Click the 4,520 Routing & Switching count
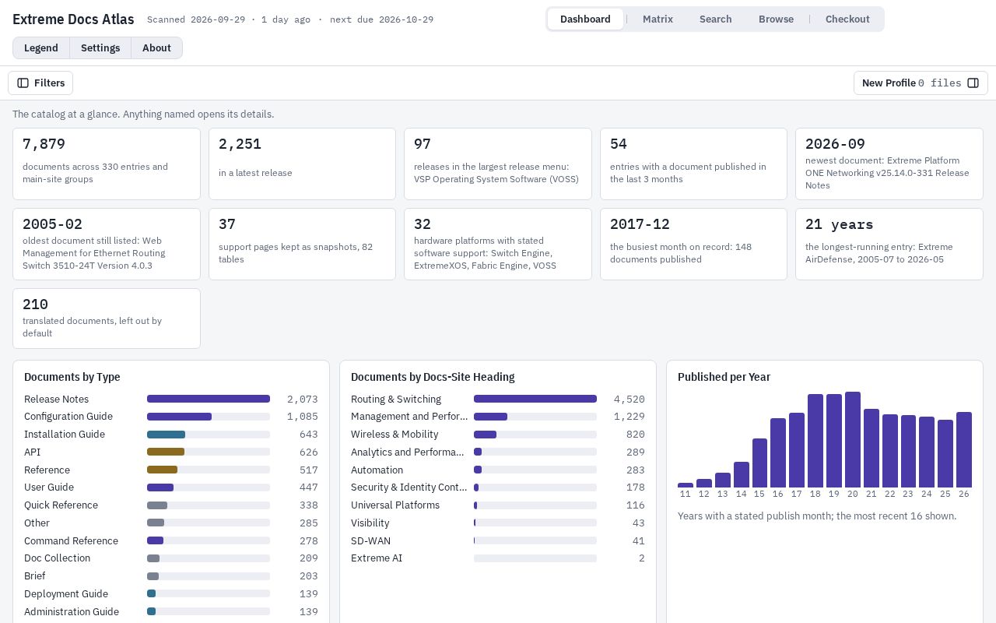 (629, 399)
